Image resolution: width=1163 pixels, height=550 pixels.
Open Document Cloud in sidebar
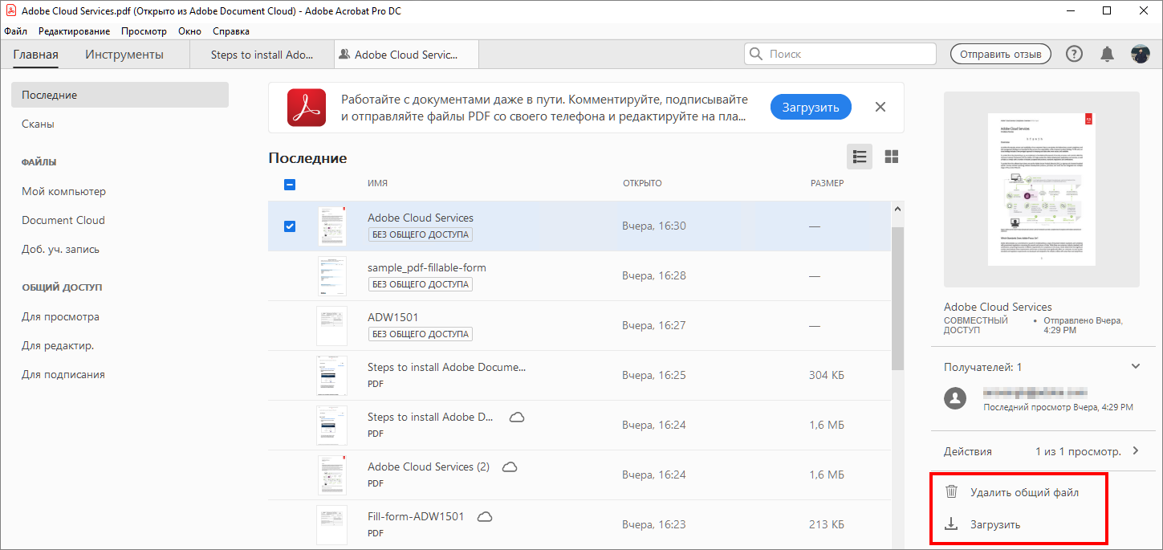click(63, 220)
